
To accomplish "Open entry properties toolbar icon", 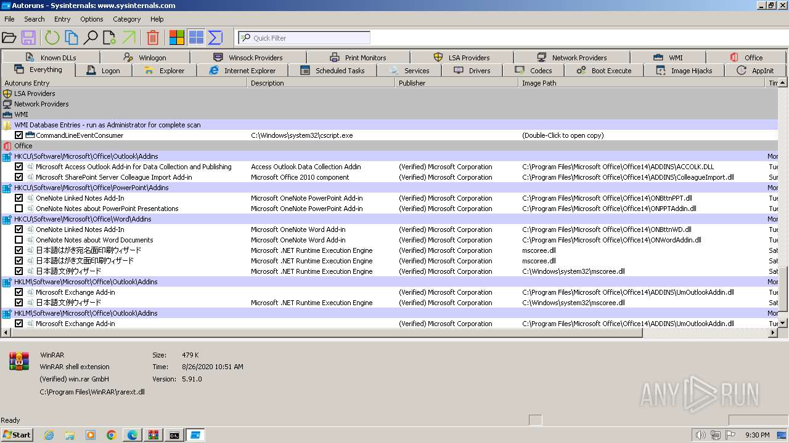I will pos(110,38).
